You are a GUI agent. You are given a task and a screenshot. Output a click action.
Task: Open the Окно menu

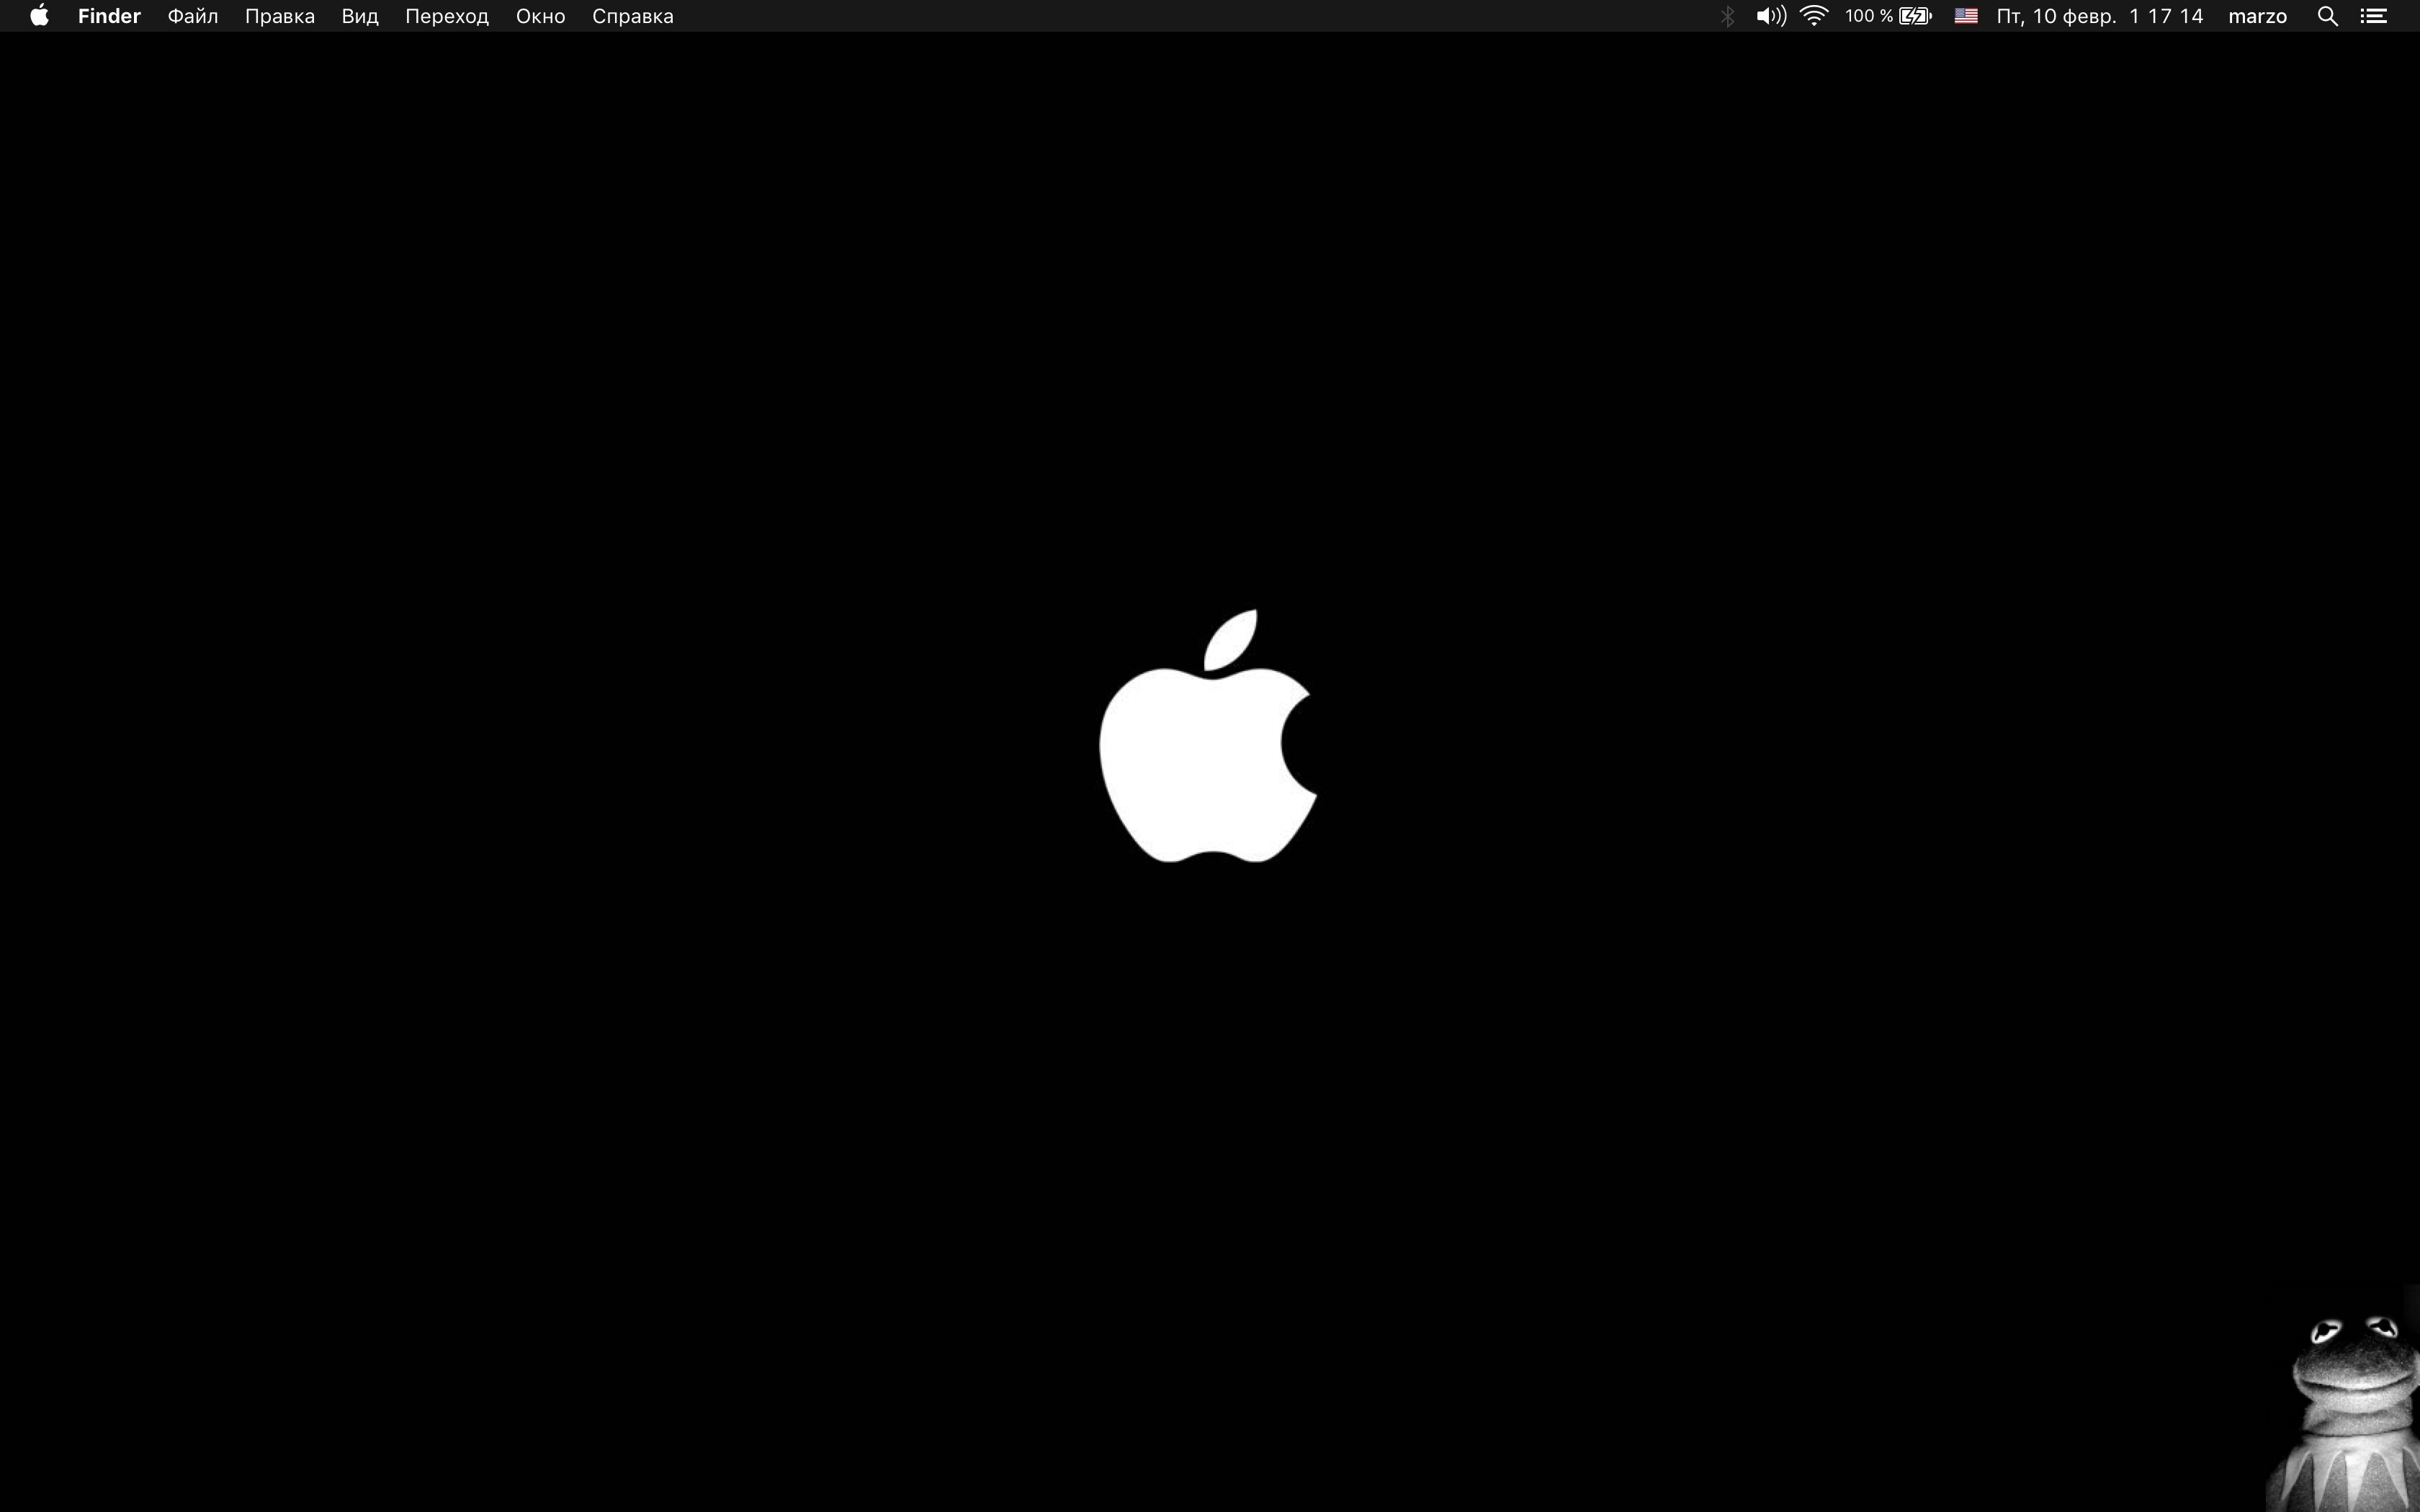coord(540,16)
